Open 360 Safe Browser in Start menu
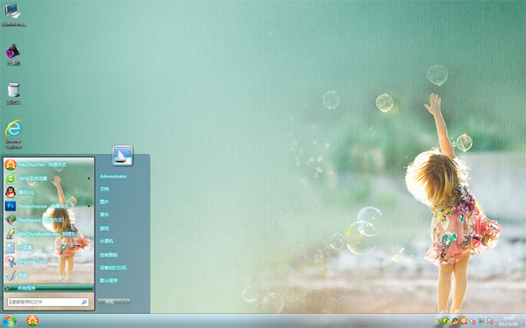This screenshot has width=526, height=328. pos(48,178)
